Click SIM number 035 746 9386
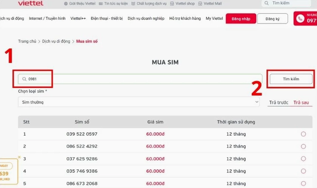This screenshot has width=317, height=188. click(x=82, y=171)
